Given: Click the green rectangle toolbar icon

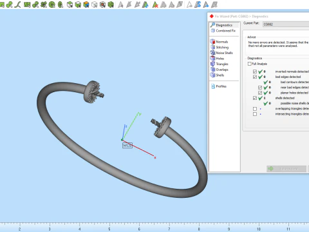Looking at the screenshot, I should point(27,5).
